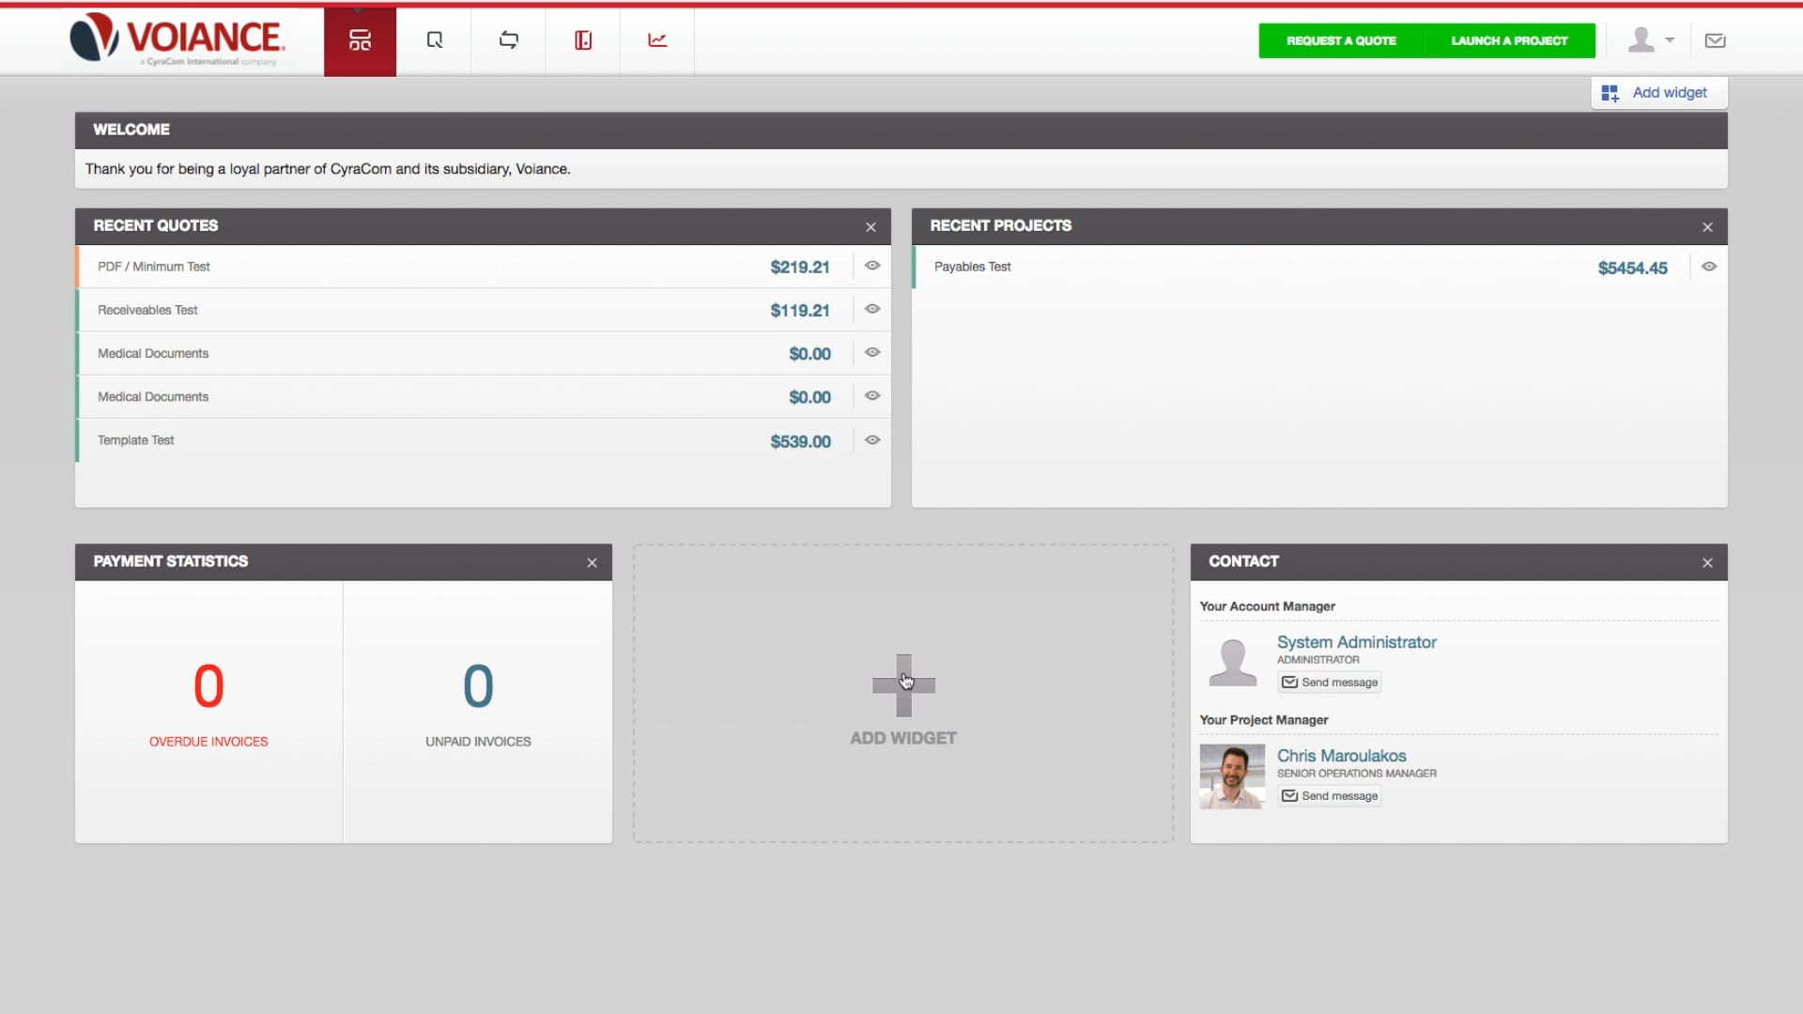Open the user profile avatar menu
The height and width of the screenshot is (1014, 1803).
tap(1650, 39)
